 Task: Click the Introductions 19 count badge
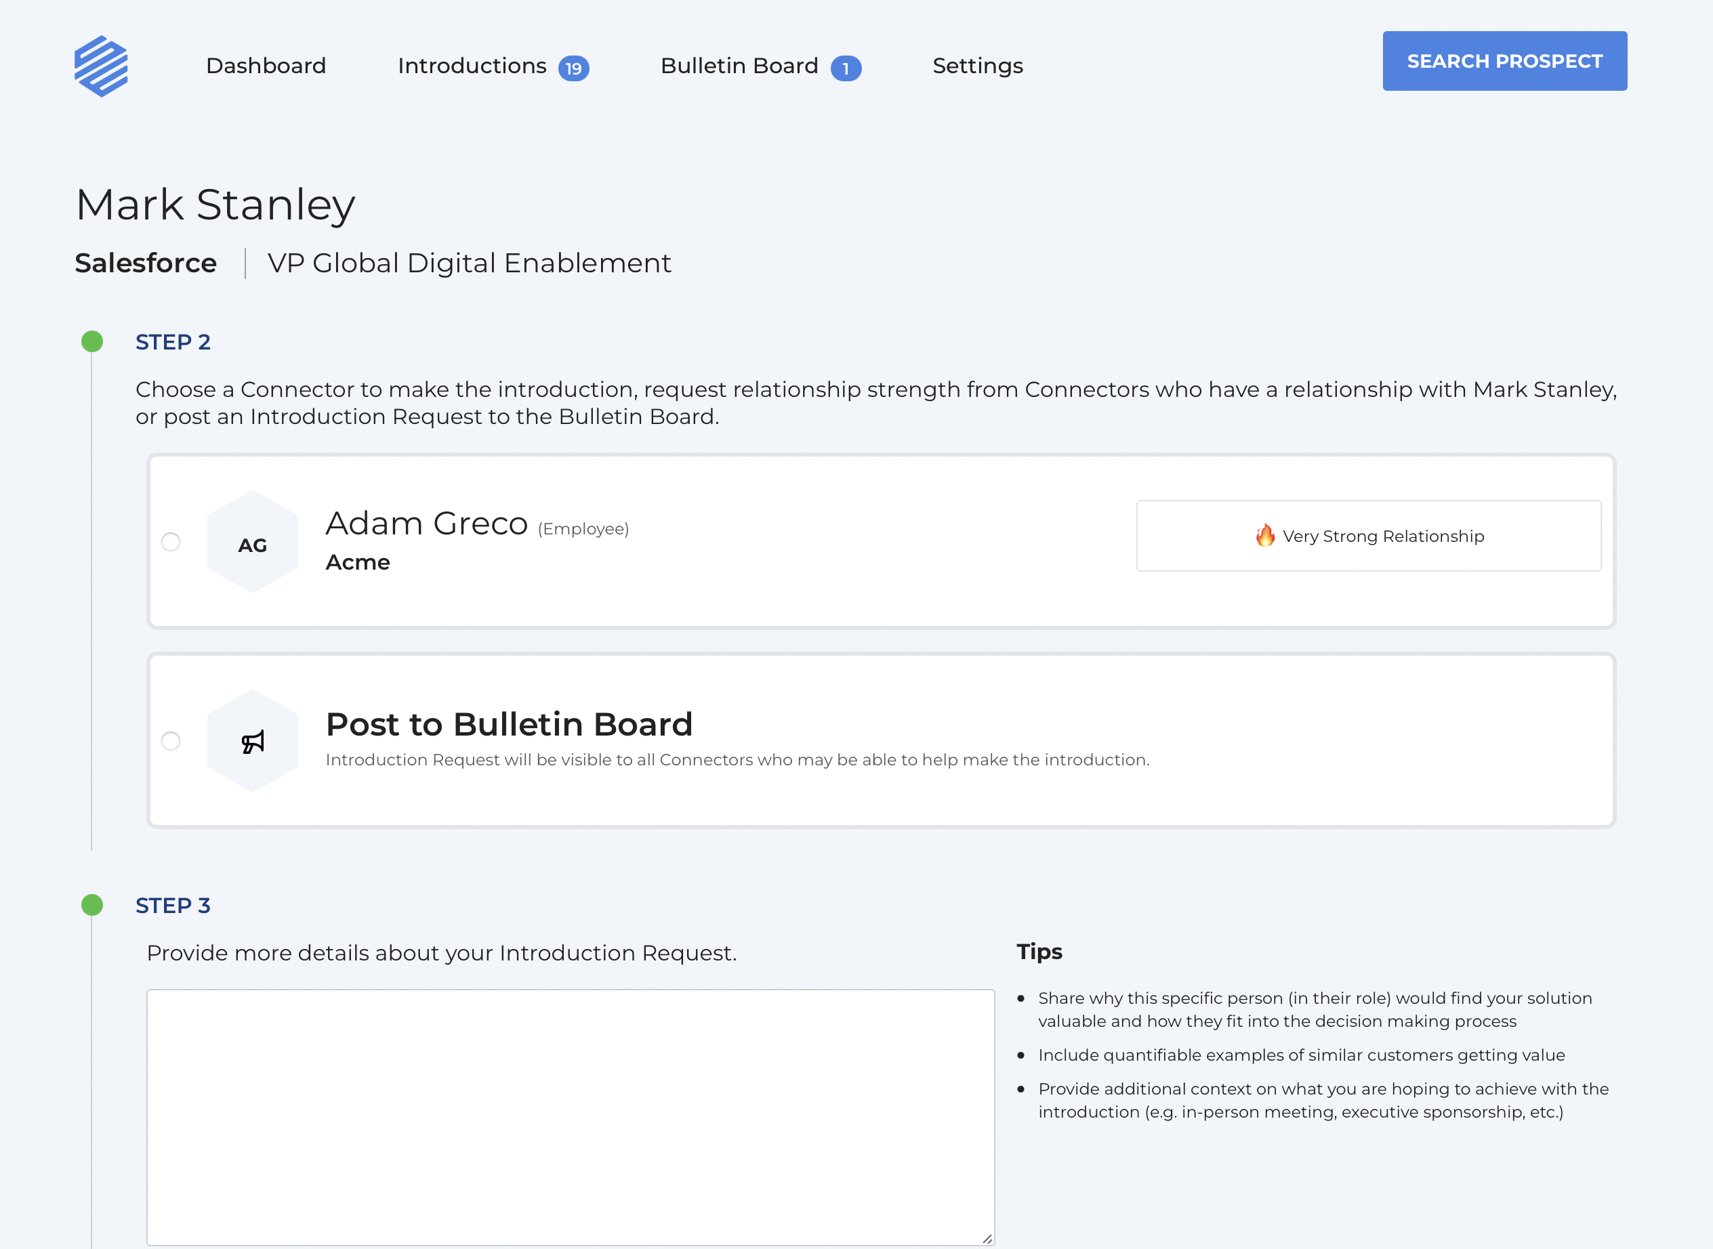573,68
